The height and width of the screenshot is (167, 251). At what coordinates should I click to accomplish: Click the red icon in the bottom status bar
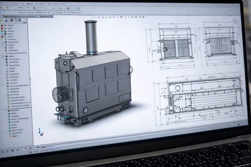[x=30, y=148]
